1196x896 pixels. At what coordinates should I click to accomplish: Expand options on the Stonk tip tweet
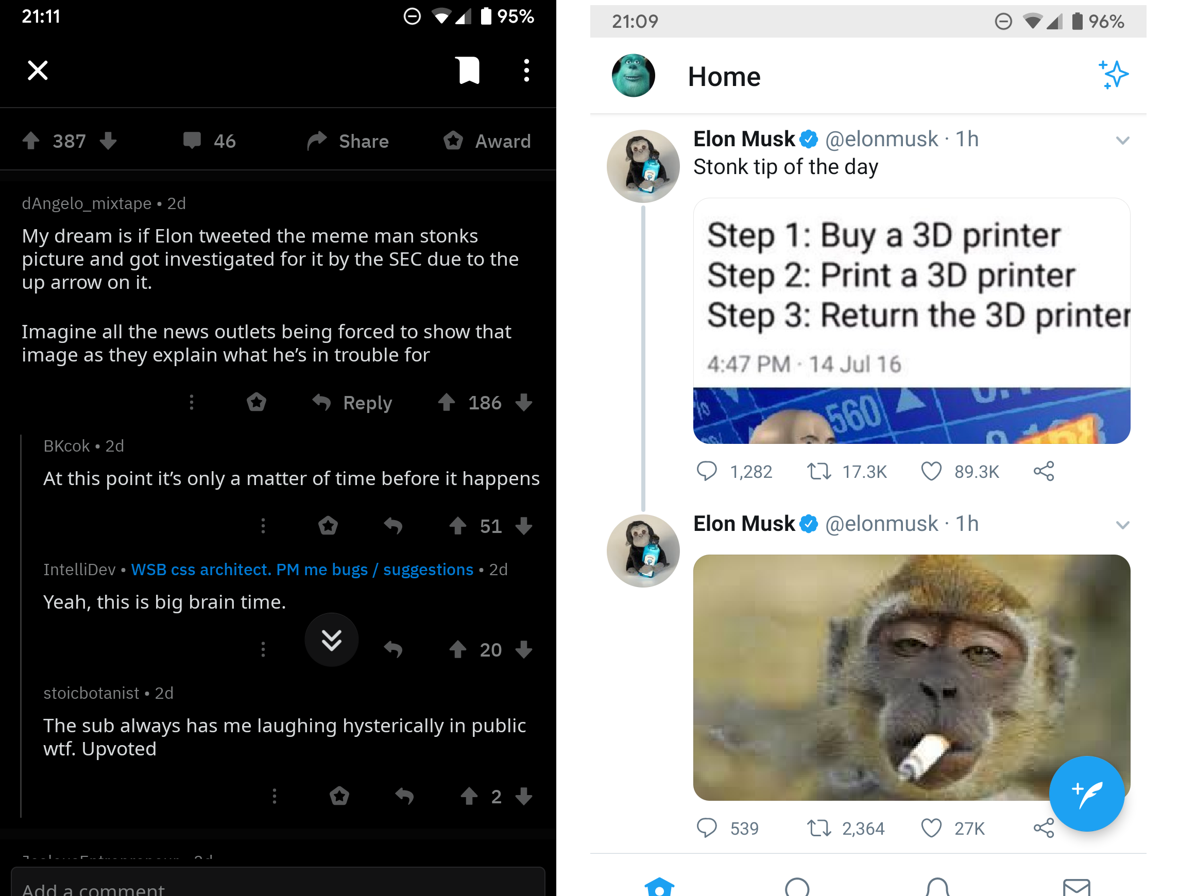tap(1122, 141)
